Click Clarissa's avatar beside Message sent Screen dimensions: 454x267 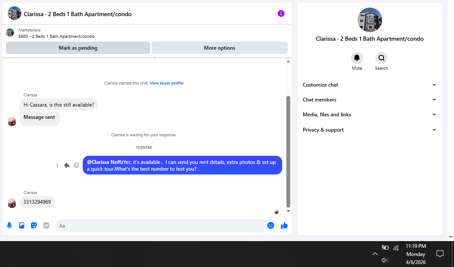pos(12,121)
